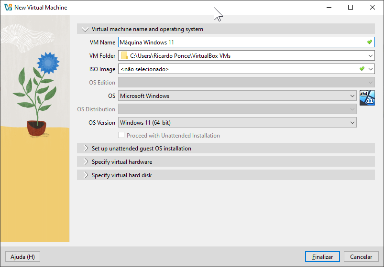Open the ISO Image dropdown arrow
Viewport: 384px width, 267px height.
coord(371,69)
